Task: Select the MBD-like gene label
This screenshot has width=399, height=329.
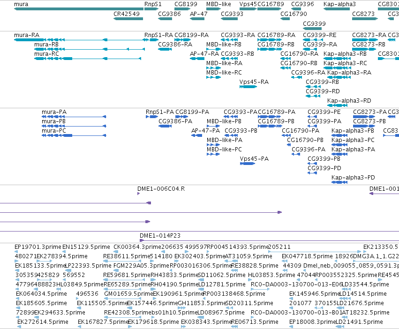Action: coord(218,4)
